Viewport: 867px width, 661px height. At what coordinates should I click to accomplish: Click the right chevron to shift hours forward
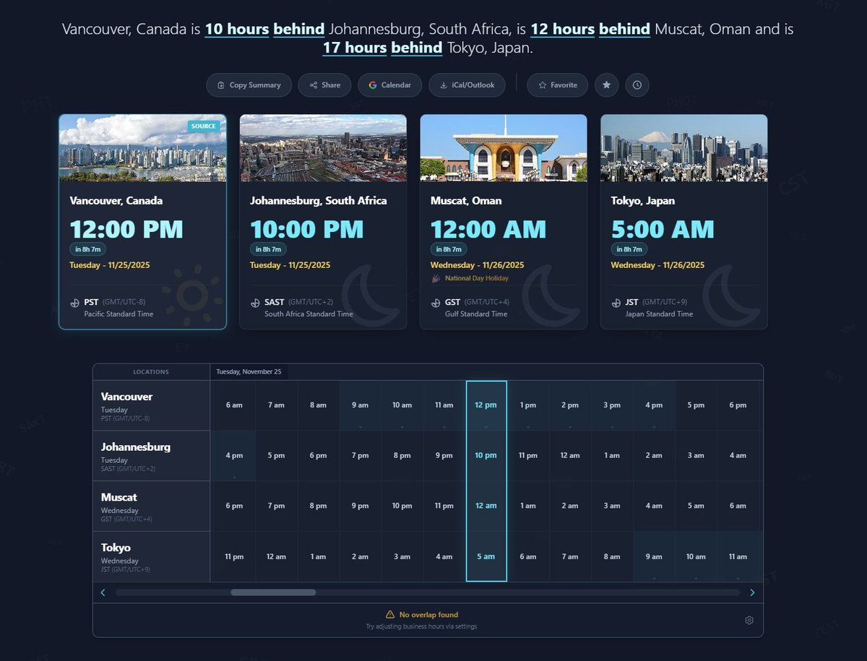click(752, 592)
